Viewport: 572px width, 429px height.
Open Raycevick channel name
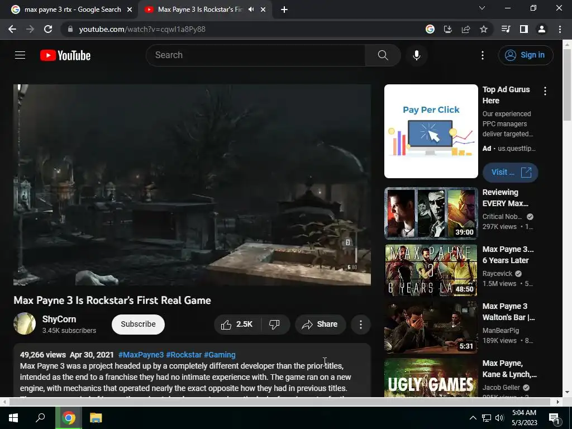[497, 274]
